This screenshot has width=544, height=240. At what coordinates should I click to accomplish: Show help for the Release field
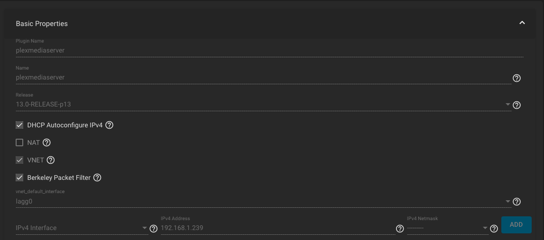[x=516, y=105]
